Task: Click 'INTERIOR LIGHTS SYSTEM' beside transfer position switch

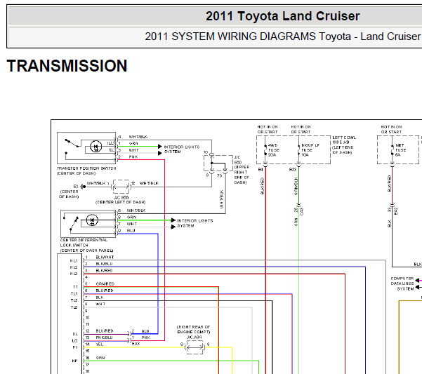Action: point(182,149)
